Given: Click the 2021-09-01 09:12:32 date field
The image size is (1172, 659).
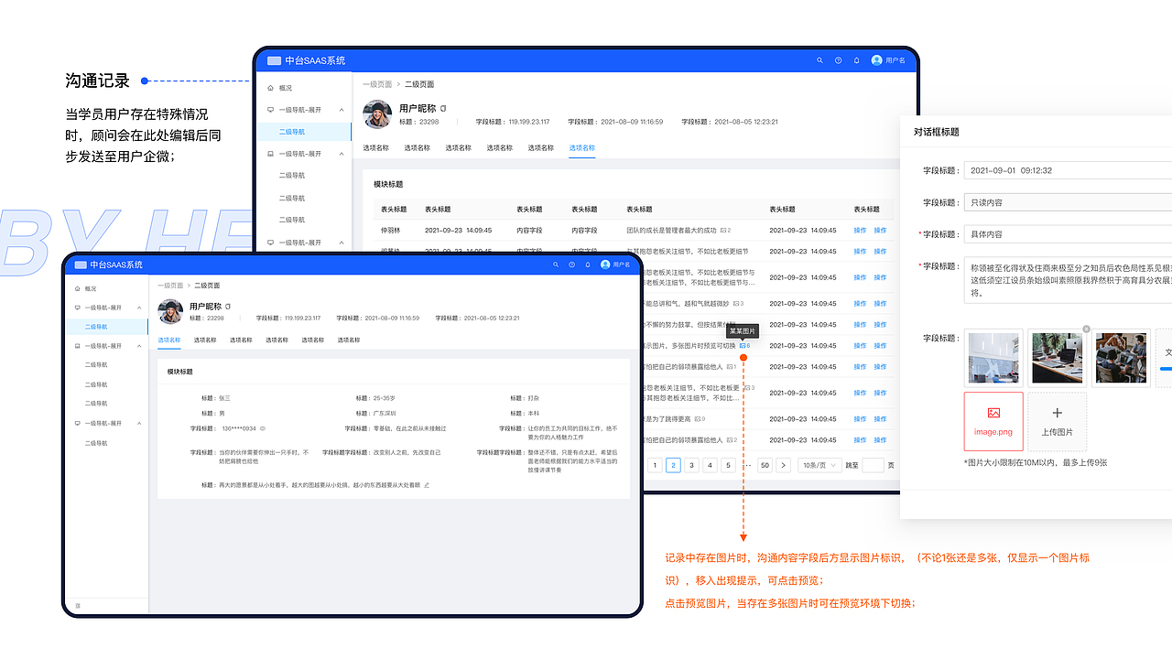Looking at the screenshot, I should point(1068,170).
